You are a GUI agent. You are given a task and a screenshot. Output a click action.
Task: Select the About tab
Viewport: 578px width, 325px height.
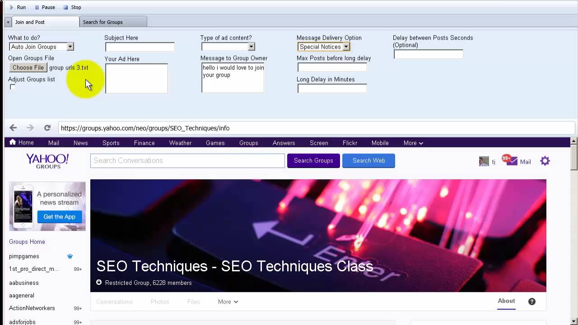[x=506, y=301]
